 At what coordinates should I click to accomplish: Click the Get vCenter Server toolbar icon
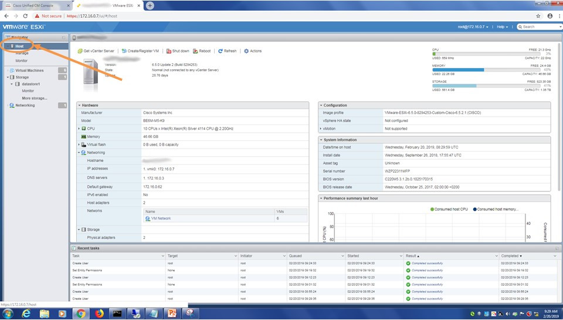[x=80, y=51]
